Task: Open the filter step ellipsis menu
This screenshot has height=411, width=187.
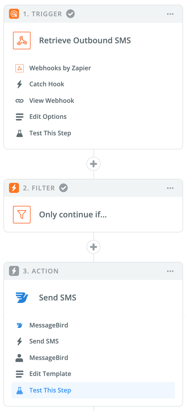Action: tap(170, 188)
